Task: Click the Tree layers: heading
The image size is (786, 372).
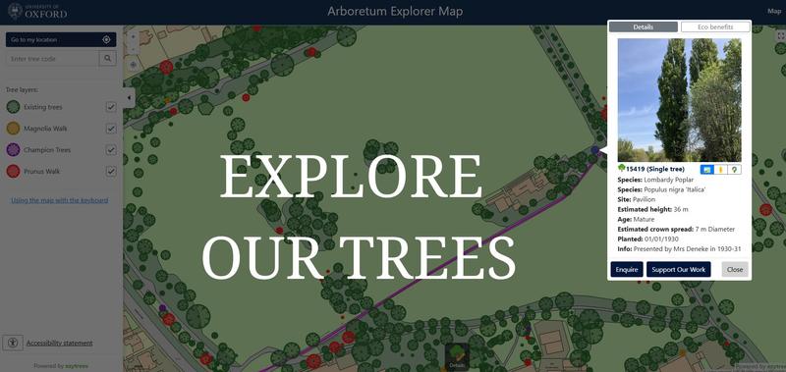Action: click(23, 90)
